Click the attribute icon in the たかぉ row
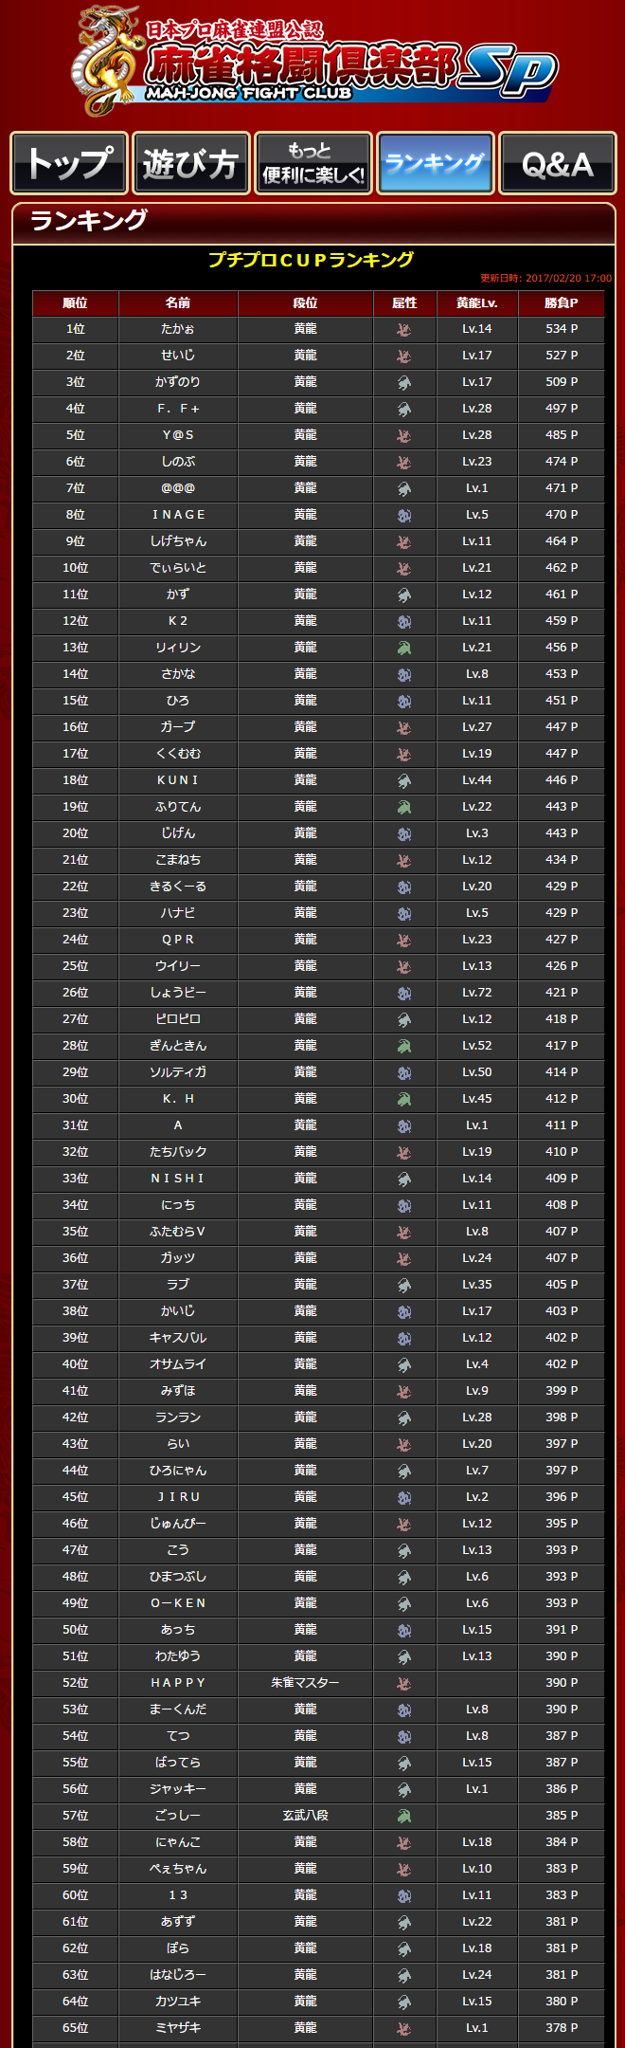The width and height of the screenshot is (625, 2048). [404, 330]
